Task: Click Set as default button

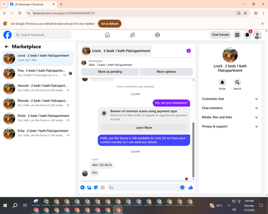Action: [109, 24]
